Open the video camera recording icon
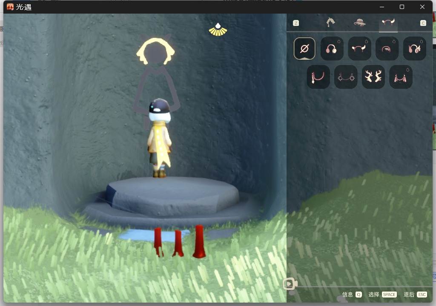 pyautogui.click(x=290, y=284)
